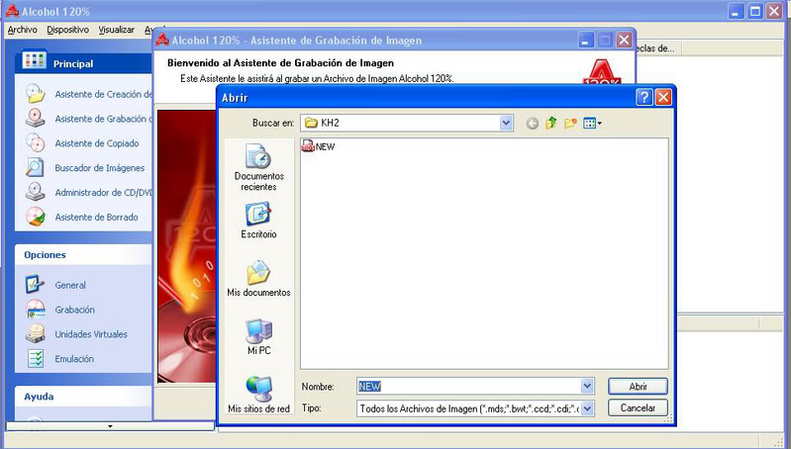Open the Asistente de Creación sidebar icon

[36, 94]
